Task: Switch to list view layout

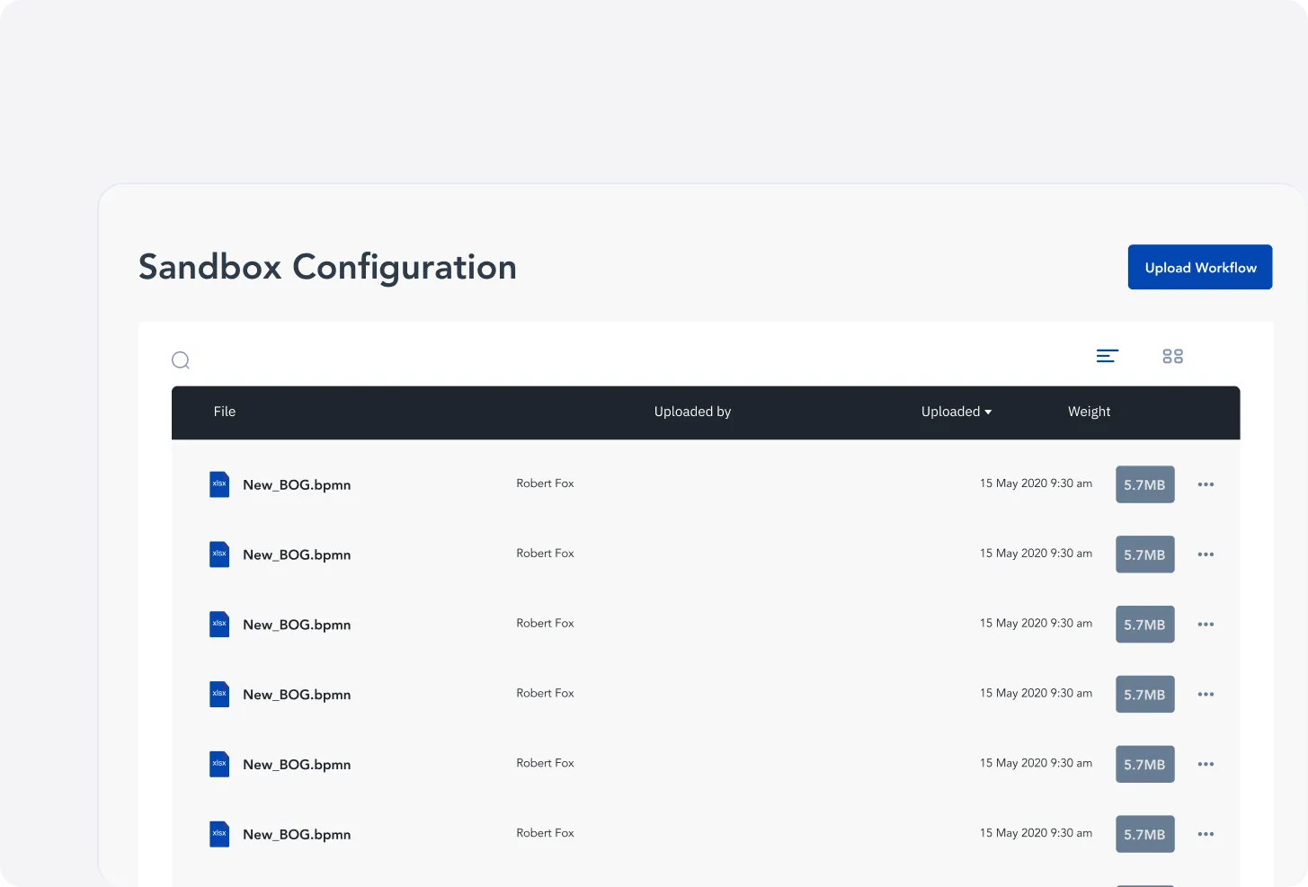Action: pyautogui.click(x=1107, y=357)
